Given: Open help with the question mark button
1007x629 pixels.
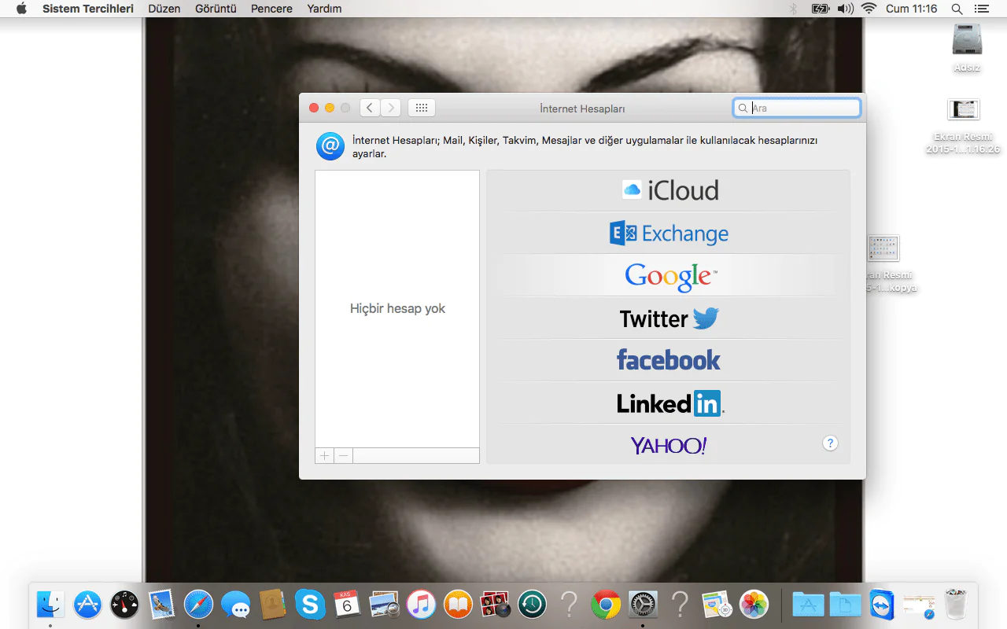Looking at the screenshot, I should tap(830, 443).
